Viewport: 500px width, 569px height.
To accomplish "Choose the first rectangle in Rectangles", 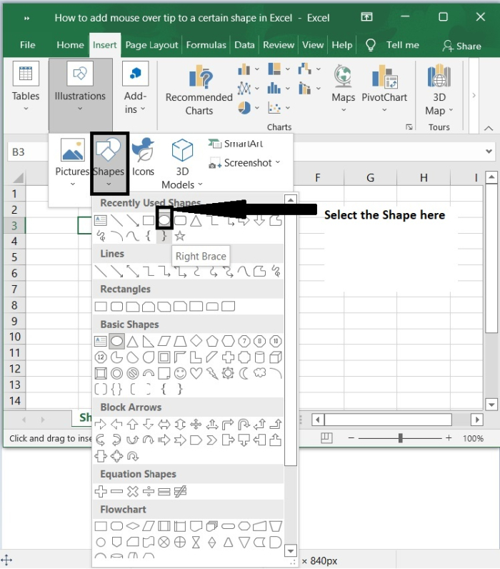I will 101,307.
